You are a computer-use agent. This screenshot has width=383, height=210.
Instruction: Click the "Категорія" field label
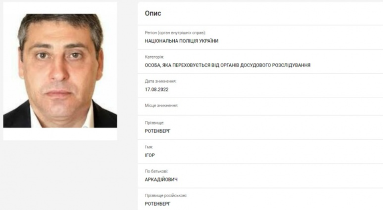(x=154, y=57)
